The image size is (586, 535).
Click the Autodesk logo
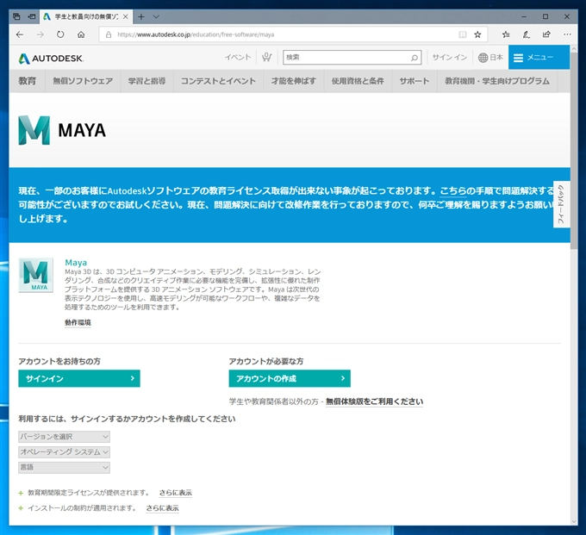tap(51, 59)
